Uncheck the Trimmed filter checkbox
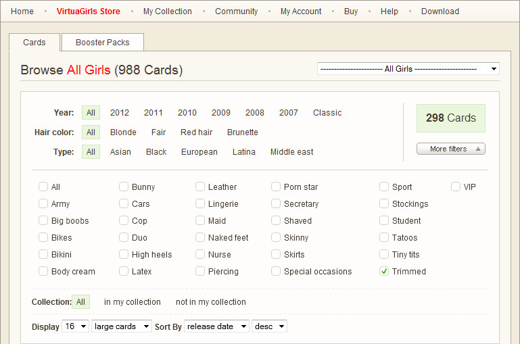Screen dimensions: 520x344 (x=384, y=271)
